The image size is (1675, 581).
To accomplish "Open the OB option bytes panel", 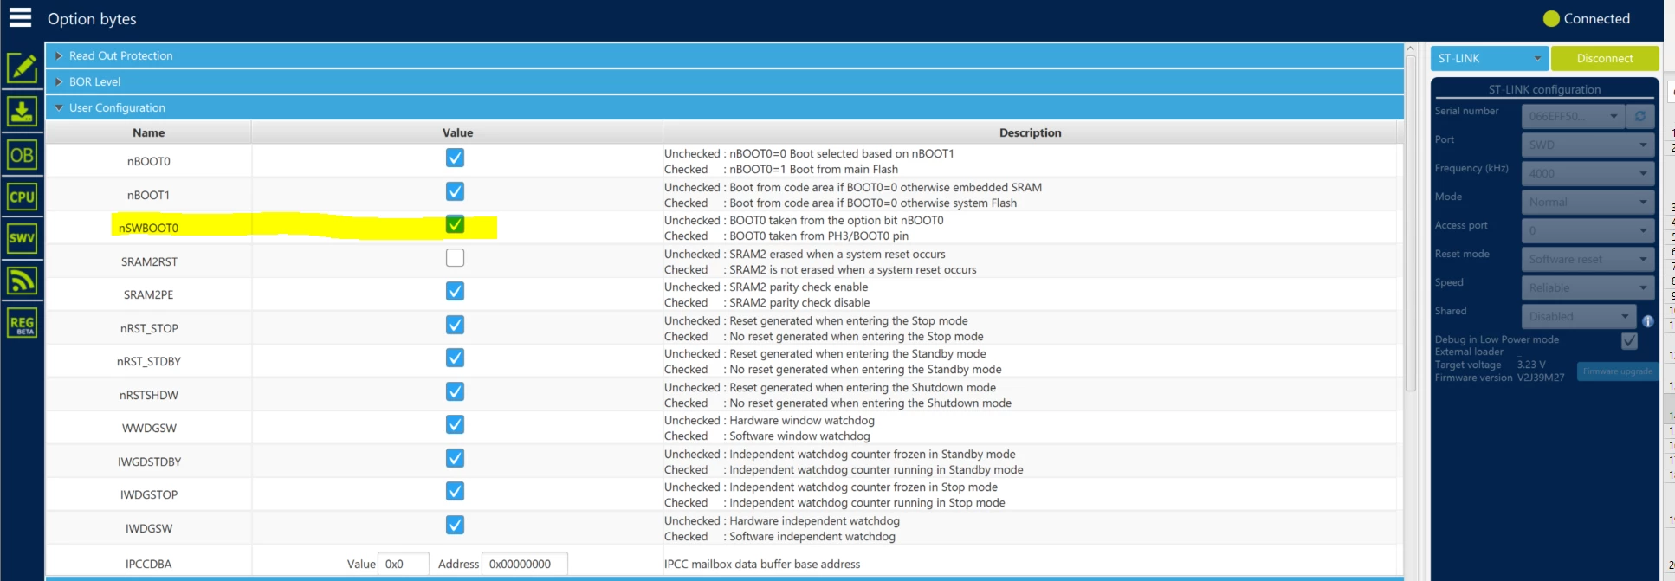I will click(x=22, y=155).
